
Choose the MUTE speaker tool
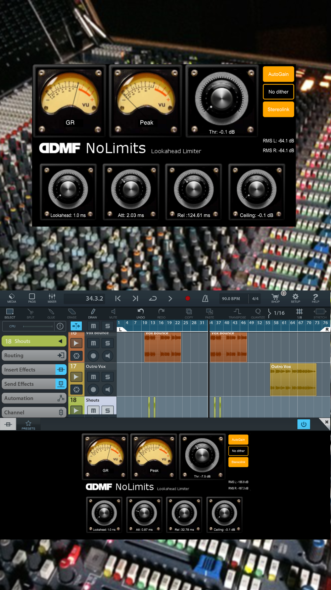click(x=113, y=313)
